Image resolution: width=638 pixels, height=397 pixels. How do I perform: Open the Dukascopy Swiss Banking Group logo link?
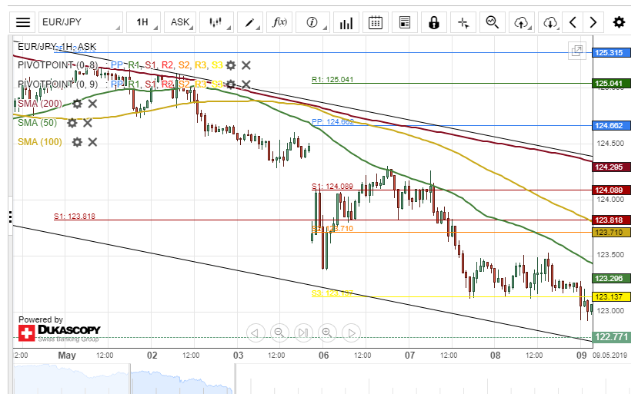59,332
